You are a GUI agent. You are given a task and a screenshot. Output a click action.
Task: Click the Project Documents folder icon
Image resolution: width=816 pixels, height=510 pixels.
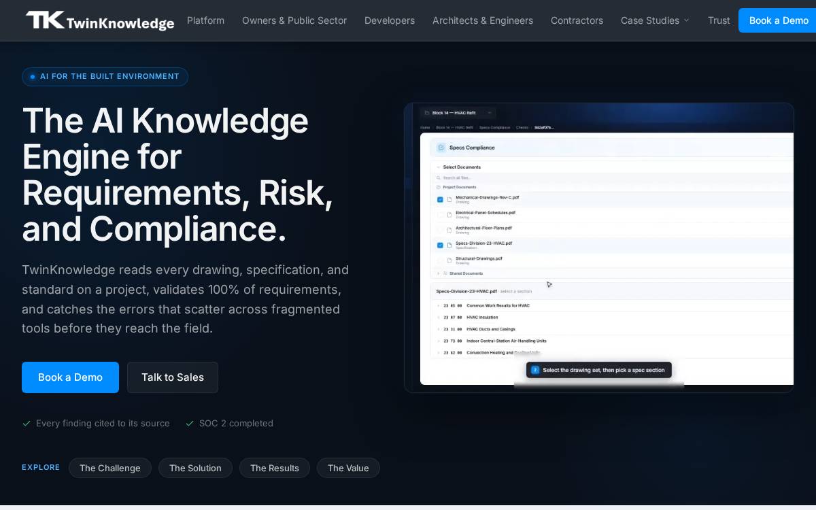[439, 187]
